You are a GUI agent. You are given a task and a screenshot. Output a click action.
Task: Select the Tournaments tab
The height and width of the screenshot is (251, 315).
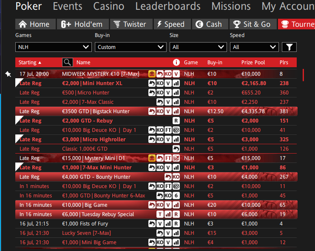(297, 24)
